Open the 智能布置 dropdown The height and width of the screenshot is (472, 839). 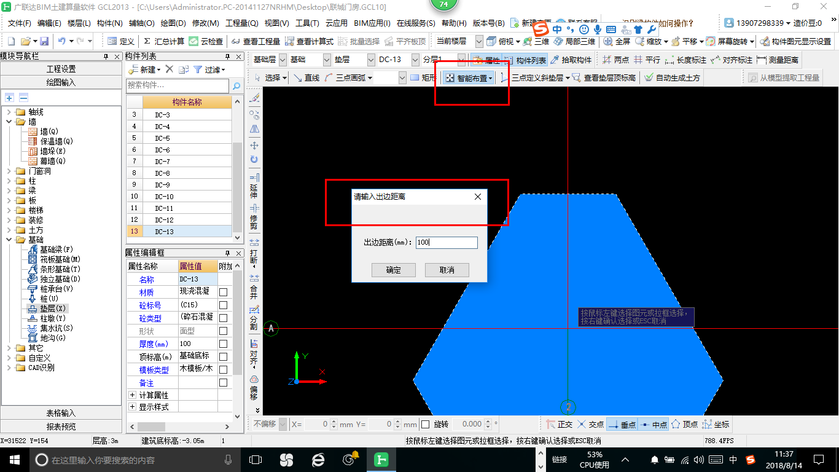(490, 78)
